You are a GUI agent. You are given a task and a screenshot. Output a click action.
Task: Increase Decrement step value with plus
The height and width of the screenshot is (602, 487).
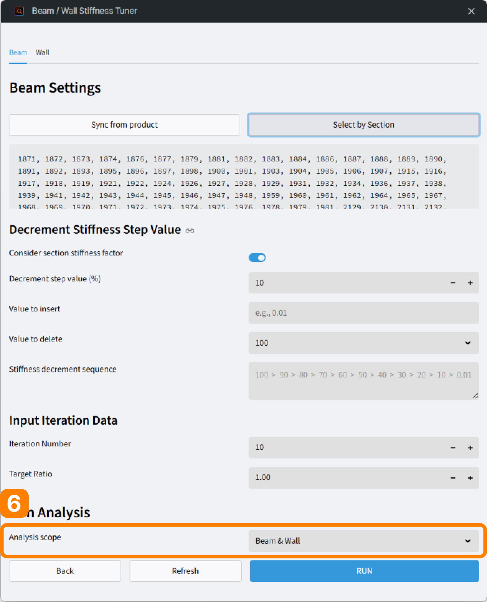click(470, 283)
